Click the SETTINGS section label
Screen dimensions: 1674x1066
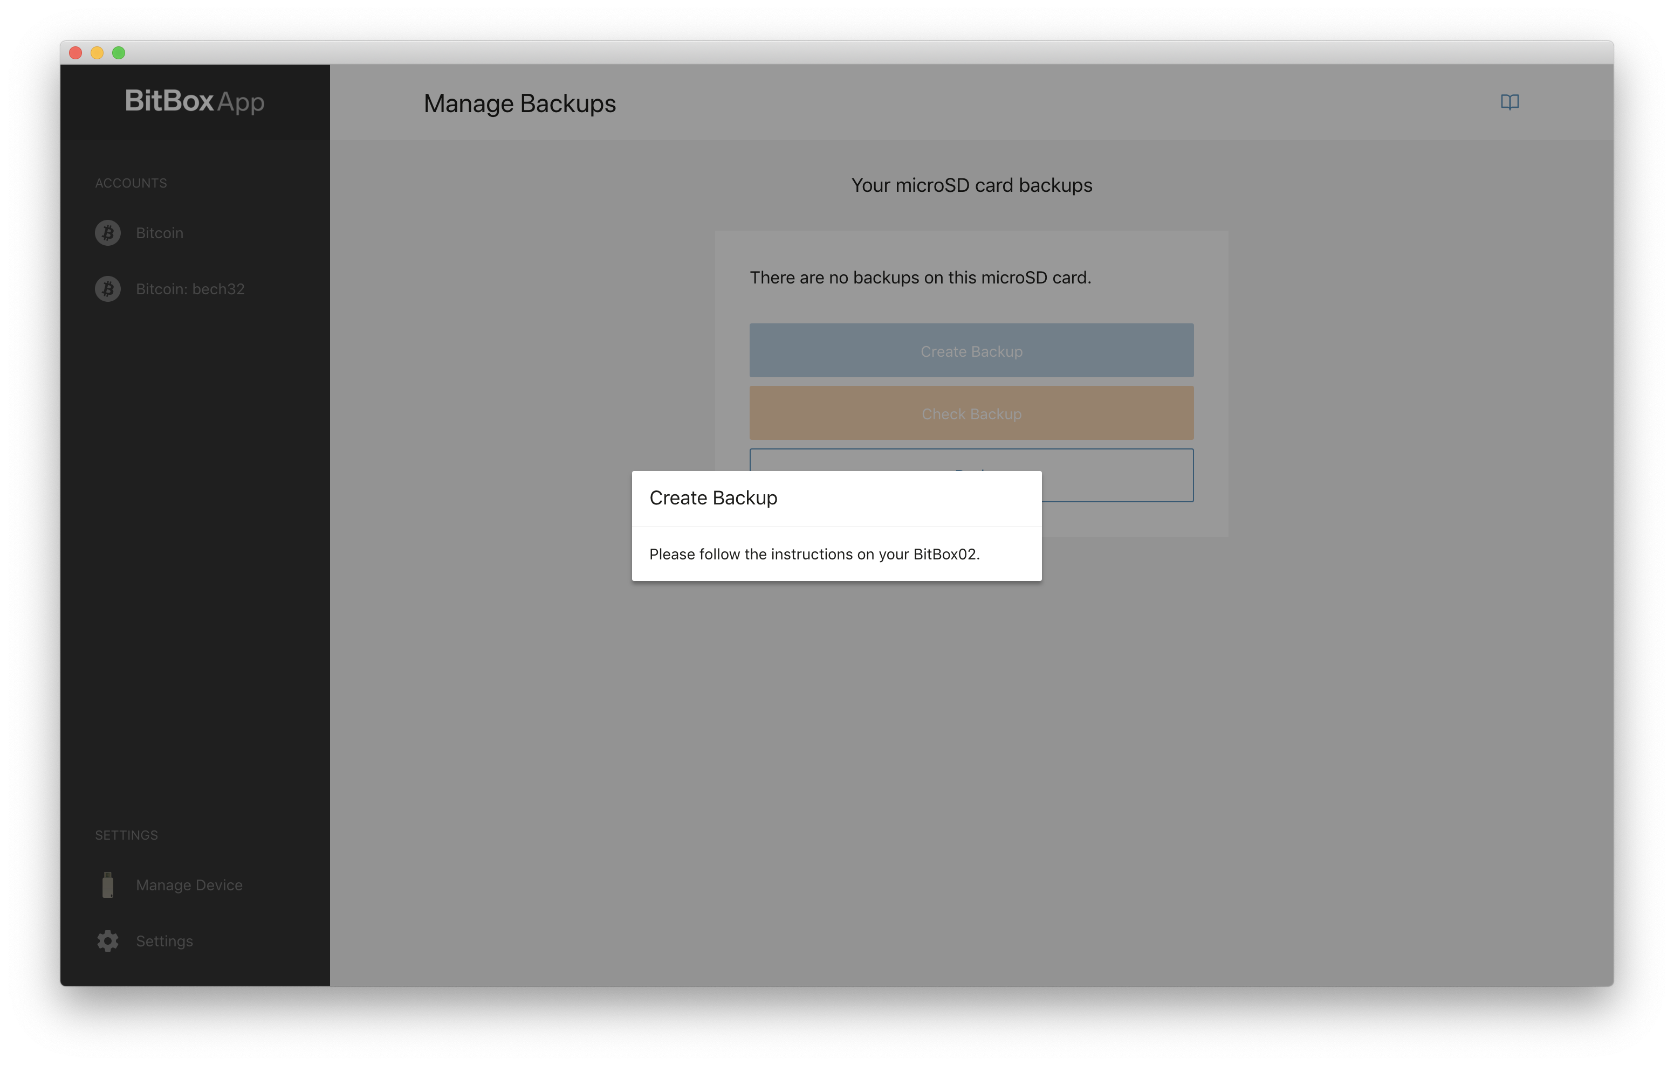(x=127, y=835)
